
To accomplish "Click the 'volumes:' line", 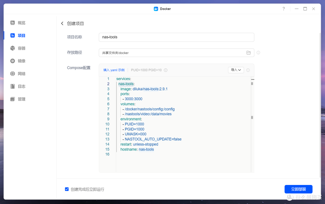I will [x=128, y=104].
